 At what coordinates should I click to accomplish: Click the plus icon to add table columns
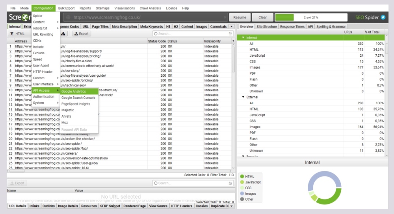[233, 41]
